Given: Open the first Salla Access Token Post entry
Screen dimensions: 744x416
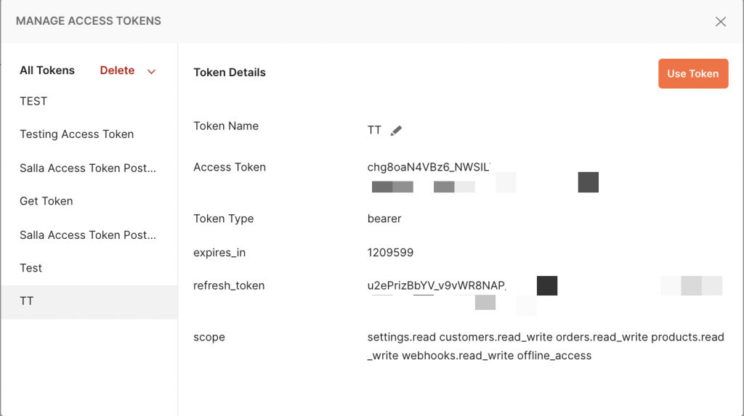Looking at the screenshot, I should click(89, 168).
